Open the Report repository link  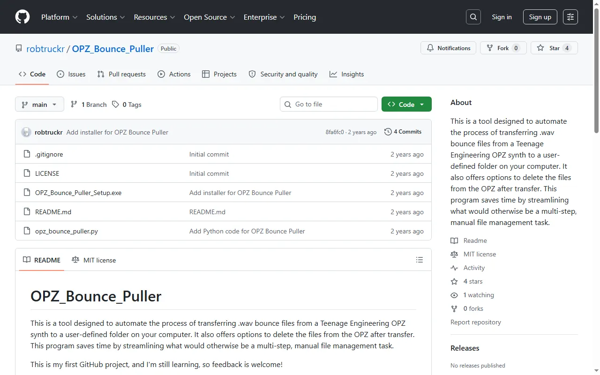[476, 322]
